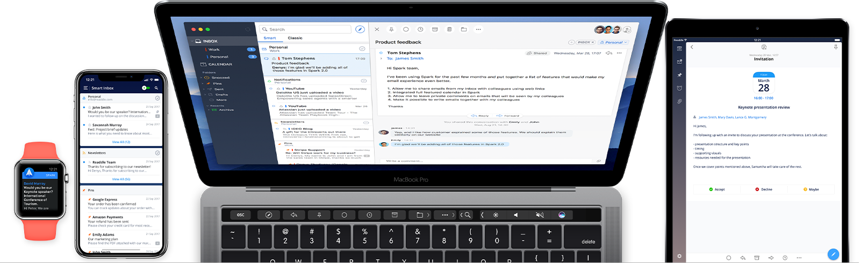860x263 pixels.
Task: Click the Shared badge on the Tom Stephens email
Action: pos(537,53)
